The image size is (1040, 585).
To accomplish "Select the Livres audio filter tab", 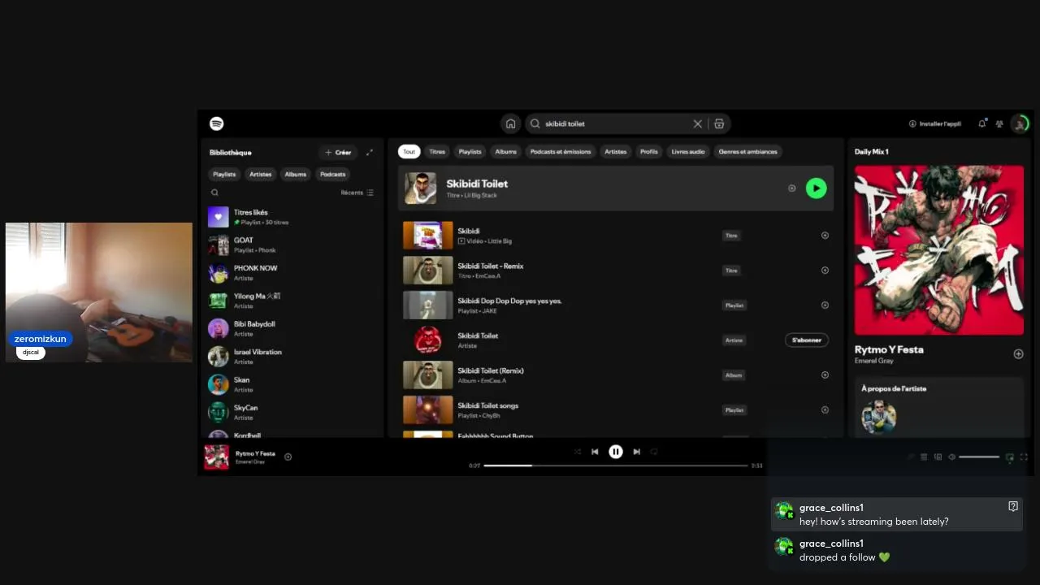I will point(688,151).
